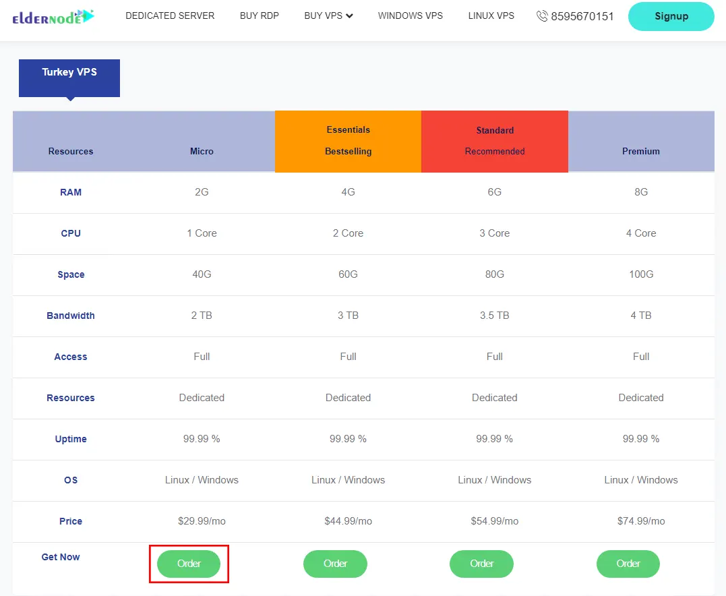Go to BUY RDP page
726x596 pixels.
pyautogui.click(x=259, y=16)
